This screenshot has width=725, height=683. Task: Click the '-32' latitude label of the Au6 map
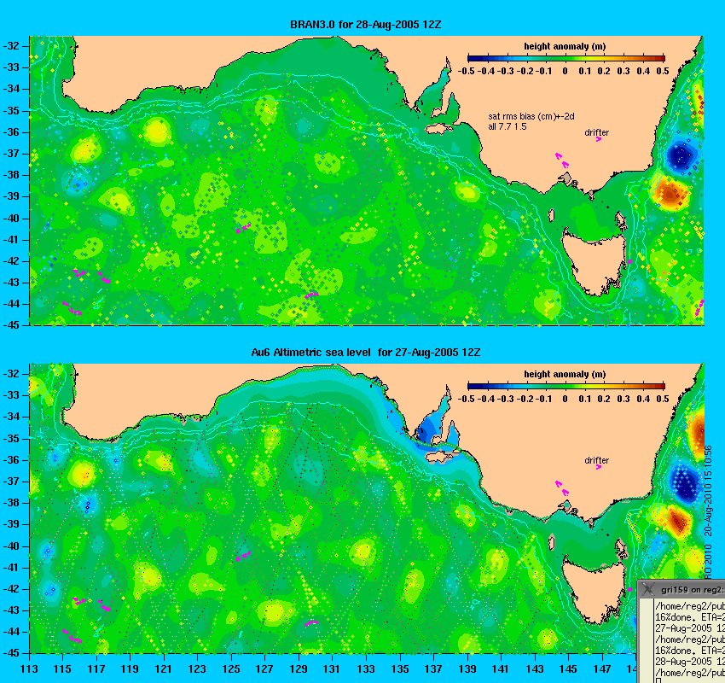pos(11,373)
